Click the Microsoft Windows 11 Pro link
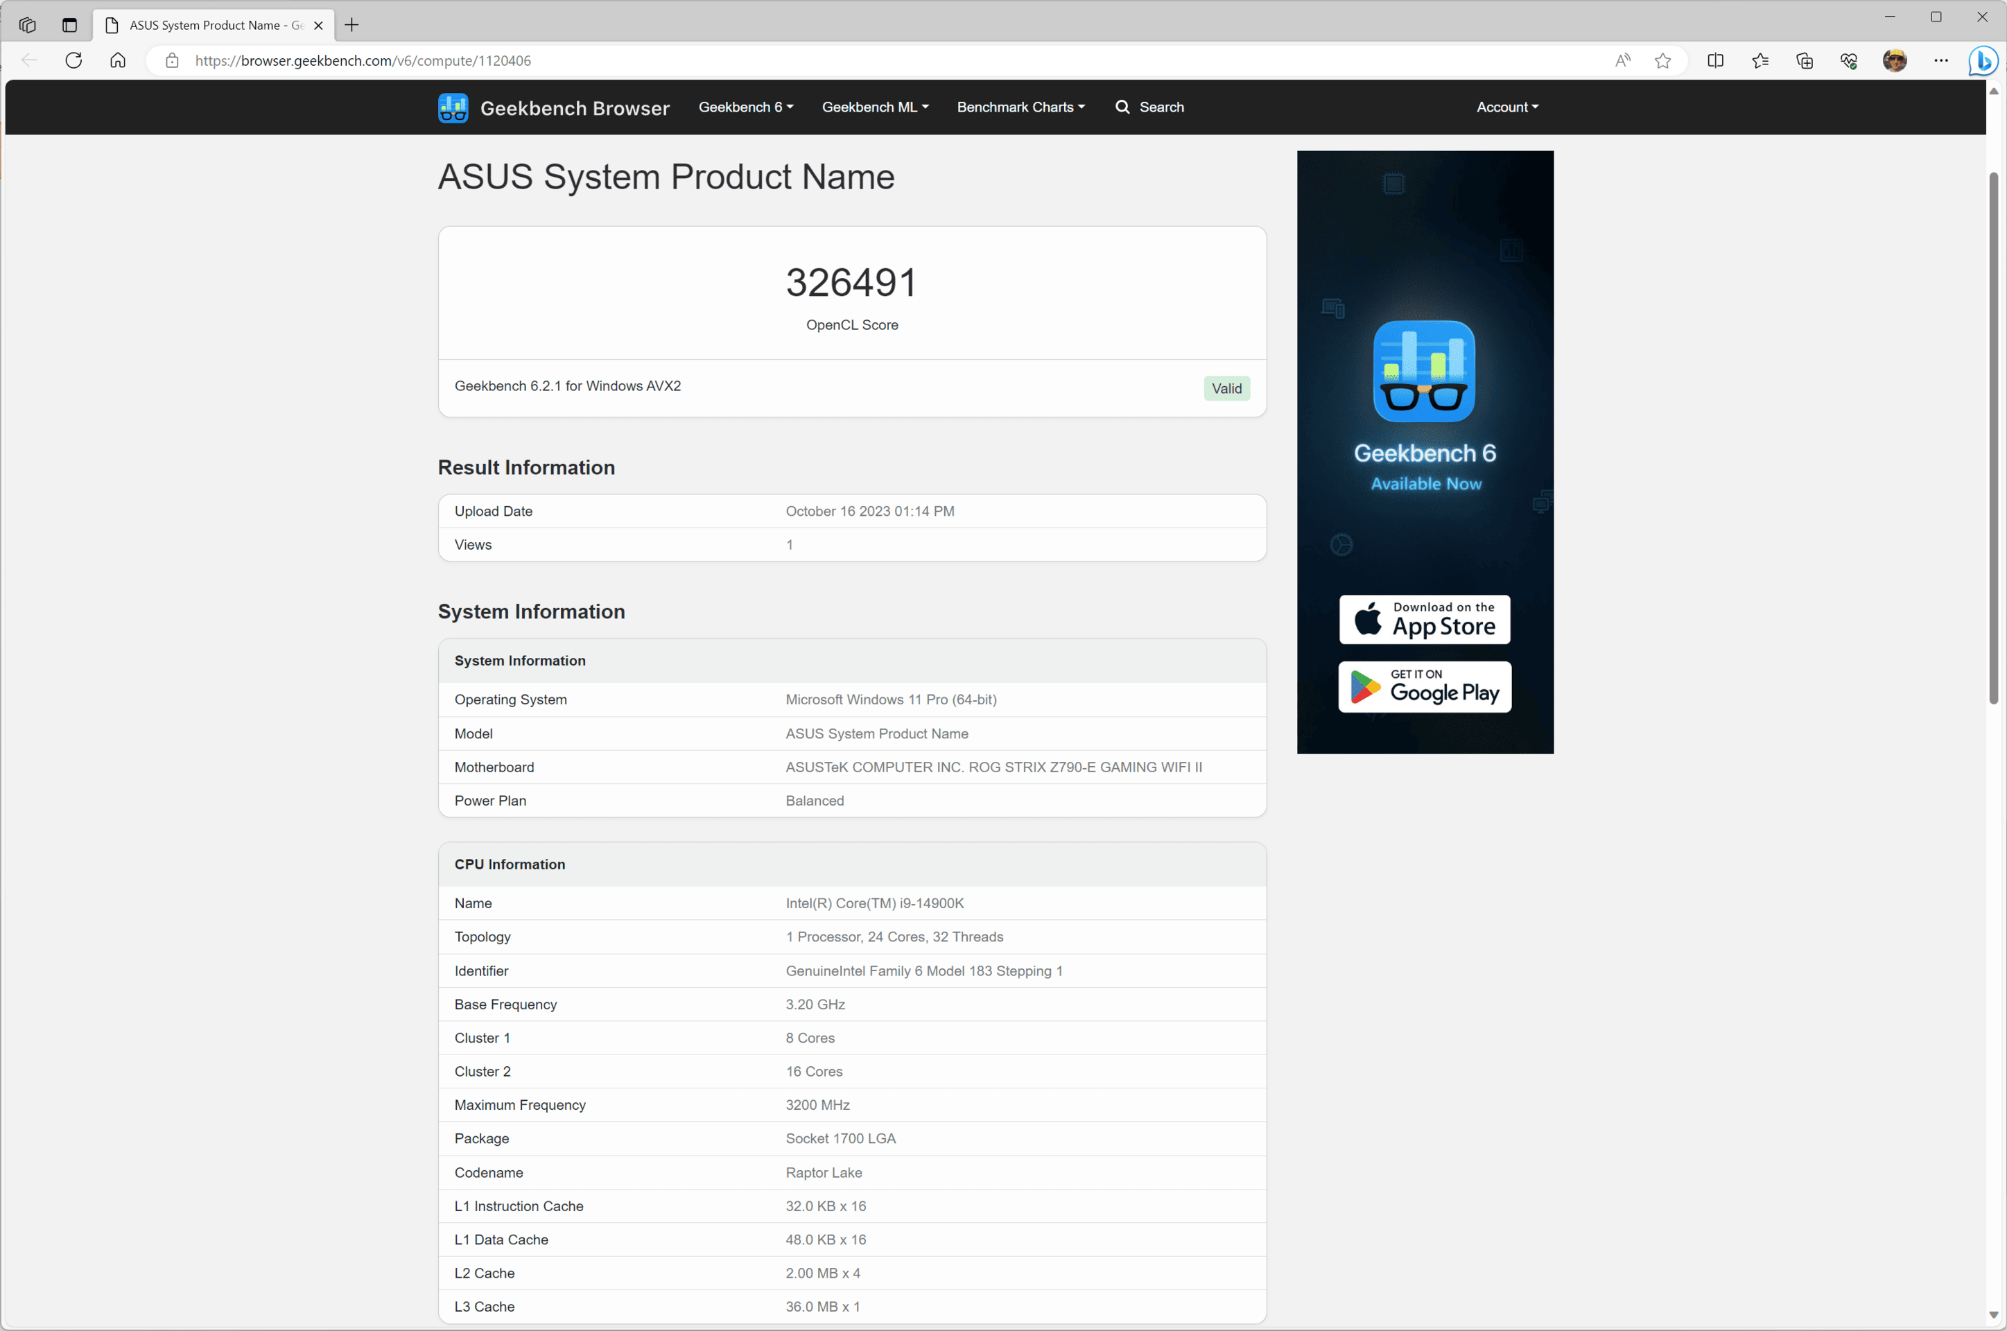The image size is (2007, 1331). [890, 699]
